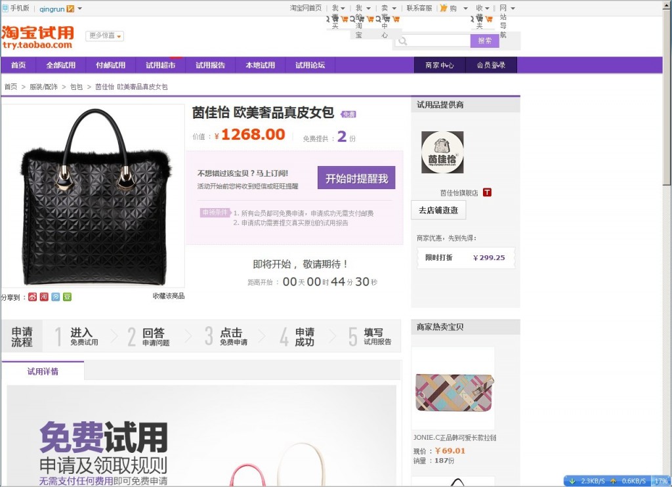Click the magnifier icon in search box

pos(402,41)
